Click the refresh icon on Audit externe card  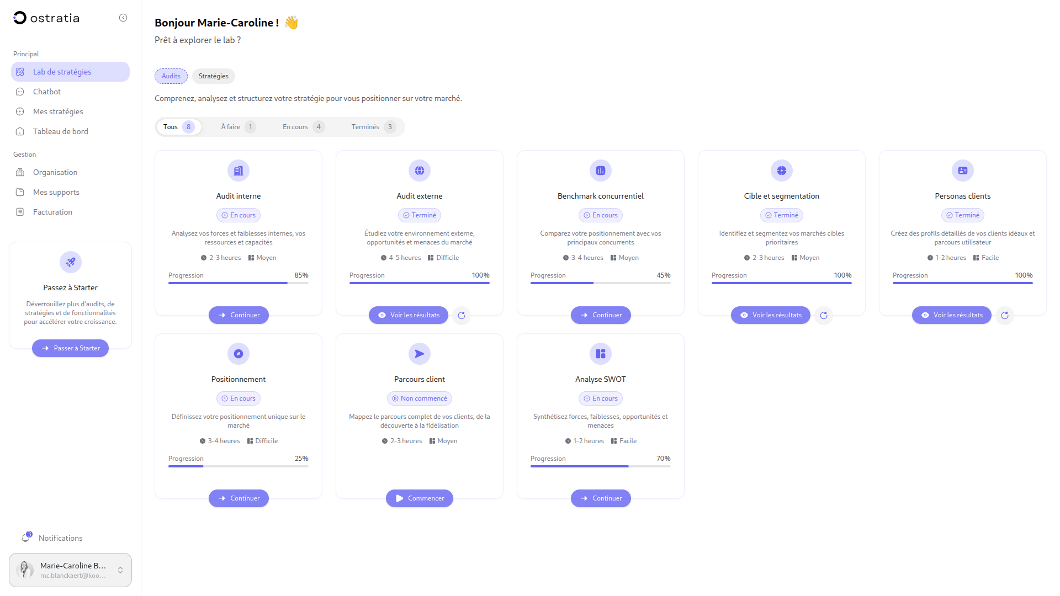(462, 315)
